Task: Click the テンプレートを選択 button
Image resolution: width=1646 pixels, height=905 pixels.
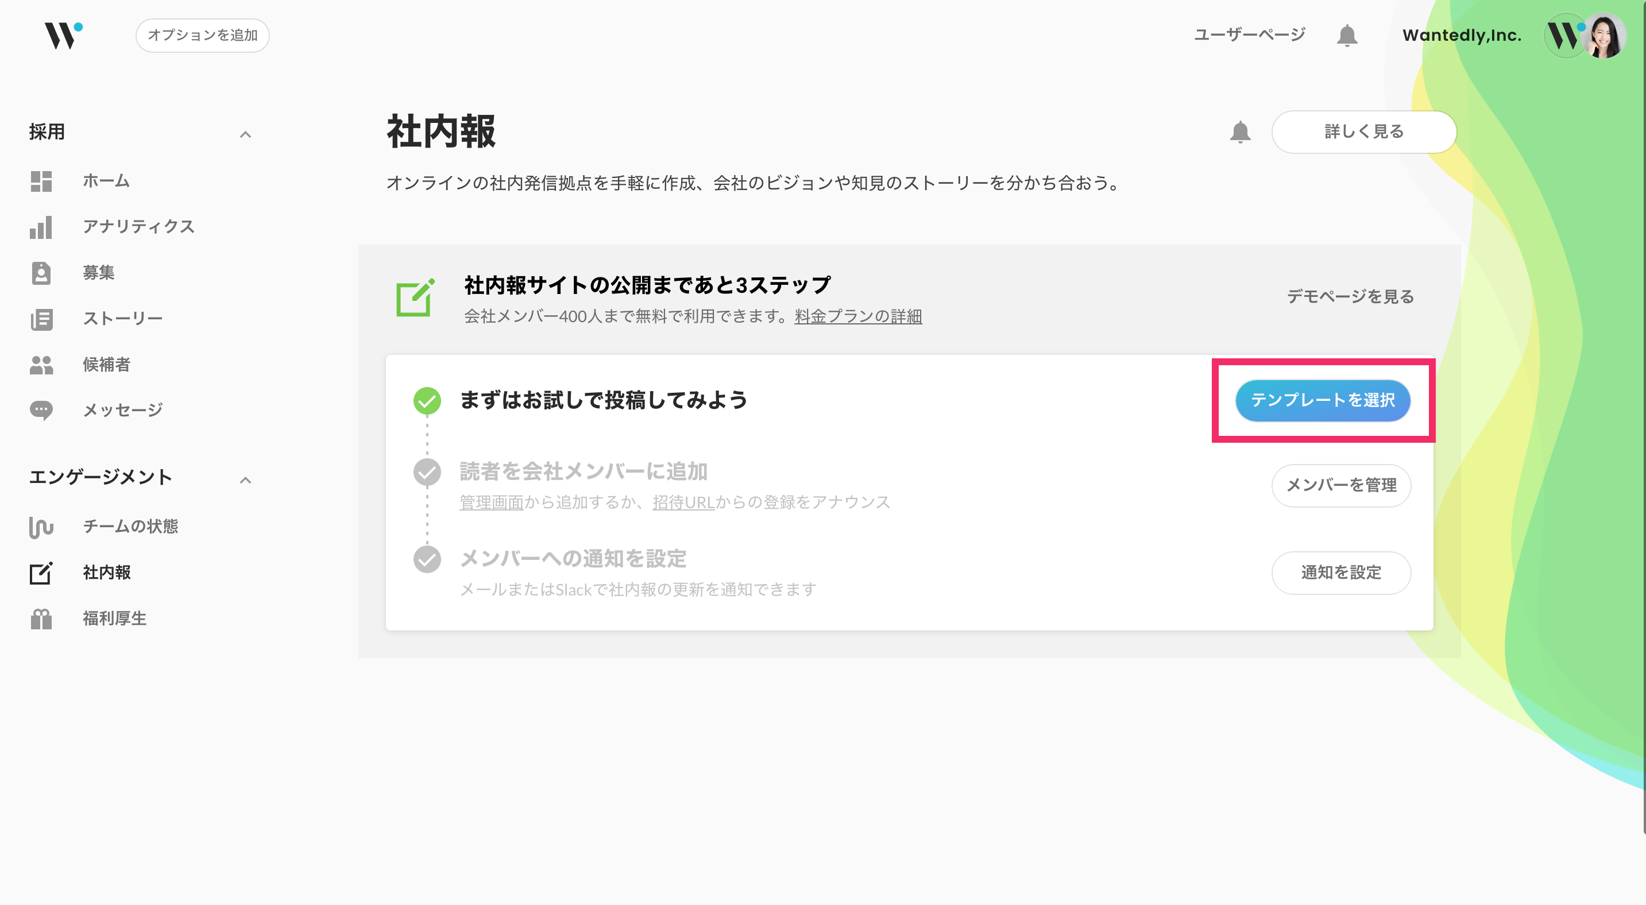Action: click(x=1323, y=400)
